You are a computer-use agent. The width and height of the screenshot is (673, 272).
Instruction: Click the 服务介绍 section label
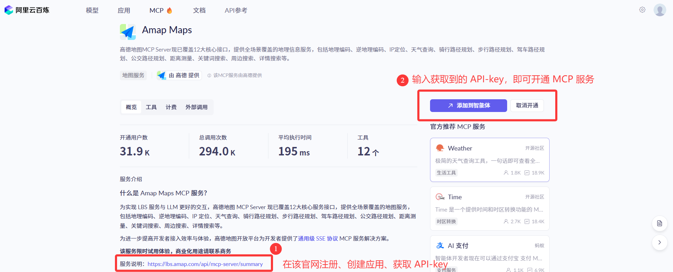pyautogui.click(x=131, y=179)
